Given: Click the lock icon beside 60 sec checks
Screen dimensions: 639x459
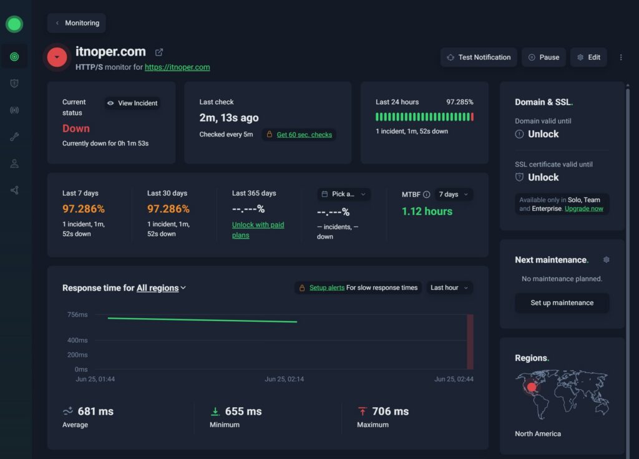Looking at the screenshot, I should click(270, 134).
